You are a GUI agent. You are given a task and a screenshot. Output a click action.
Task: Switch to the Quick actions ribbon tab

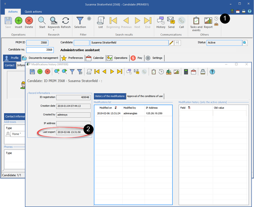point(33,12)
